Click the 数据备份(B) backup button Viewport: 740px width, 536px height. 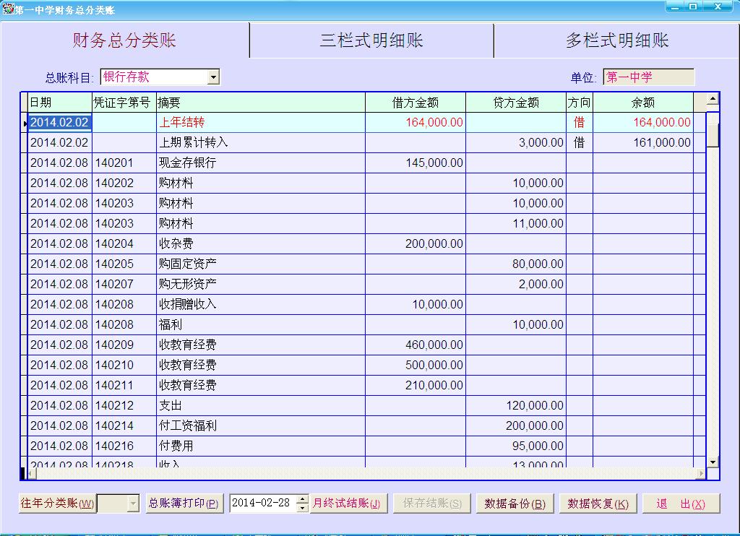(x=515, y=503)
